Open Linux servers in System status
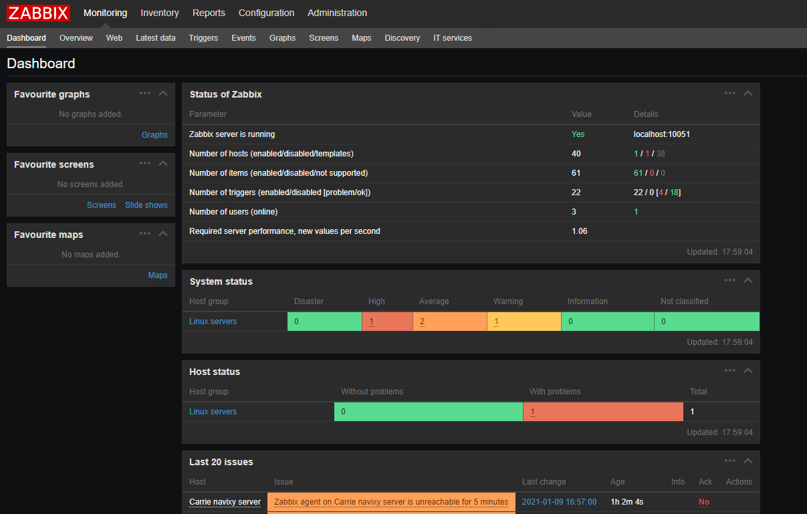 (213, 322)
